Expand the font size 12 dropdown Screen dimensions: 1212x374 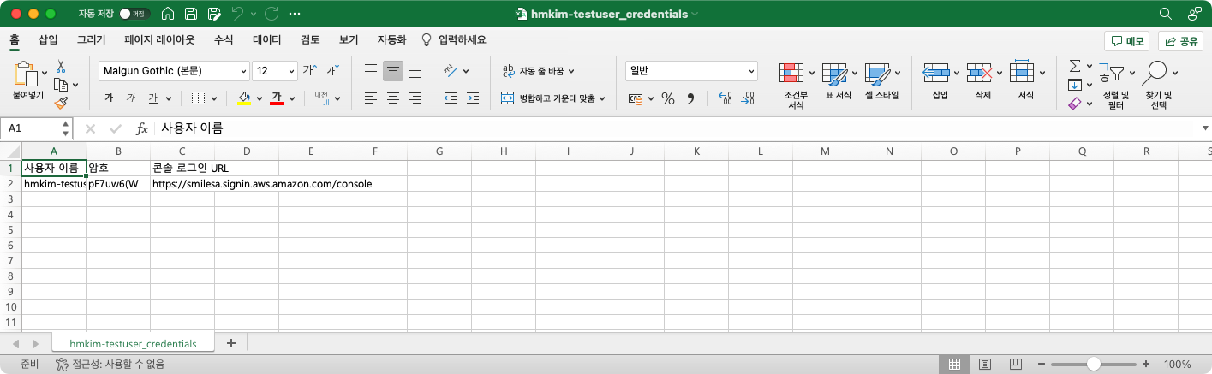[x=291, y=71]
